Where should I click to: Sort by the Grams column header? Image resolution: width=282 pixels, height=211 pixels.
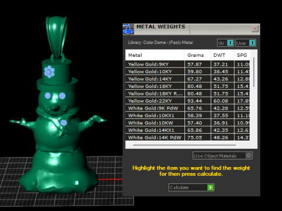pyautogui.click(x=197, y=55)
